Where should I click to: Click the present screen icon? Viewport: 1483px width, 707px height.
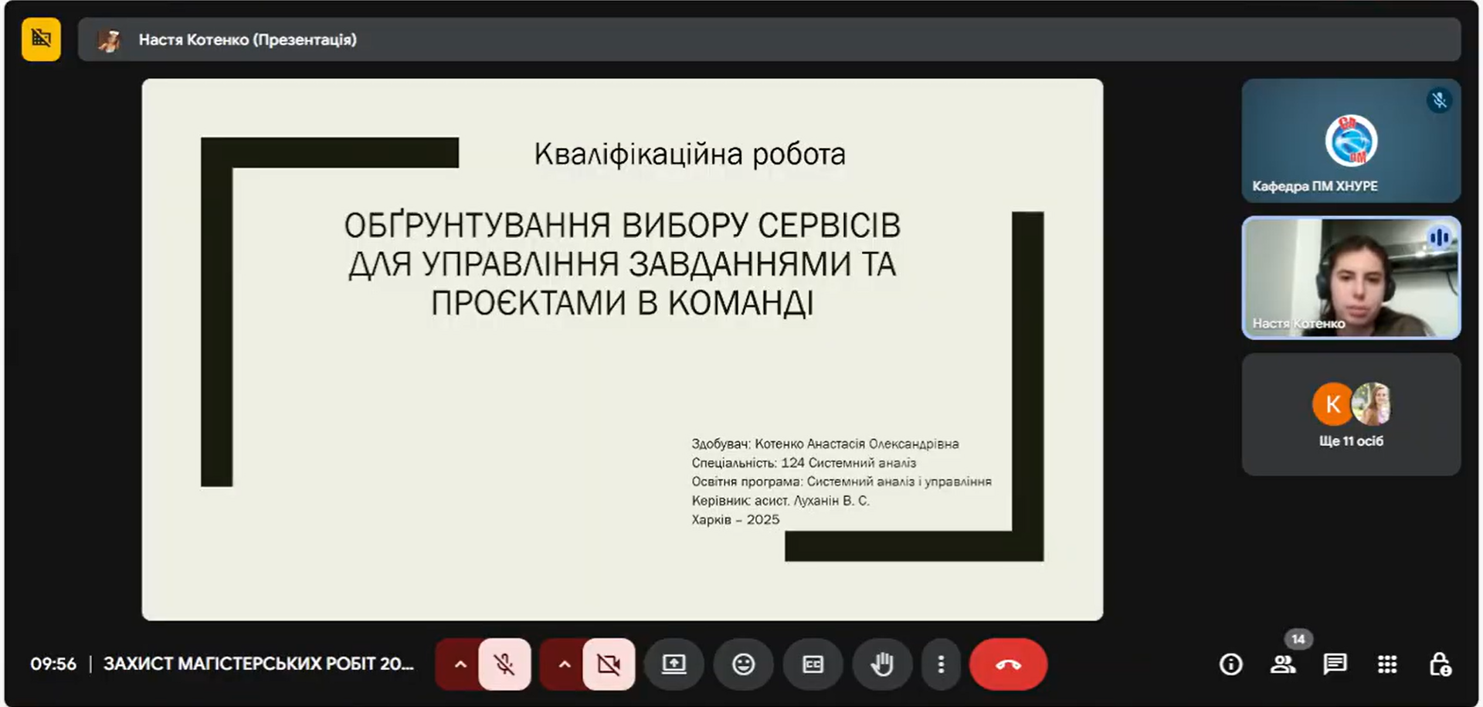(674, 665)
